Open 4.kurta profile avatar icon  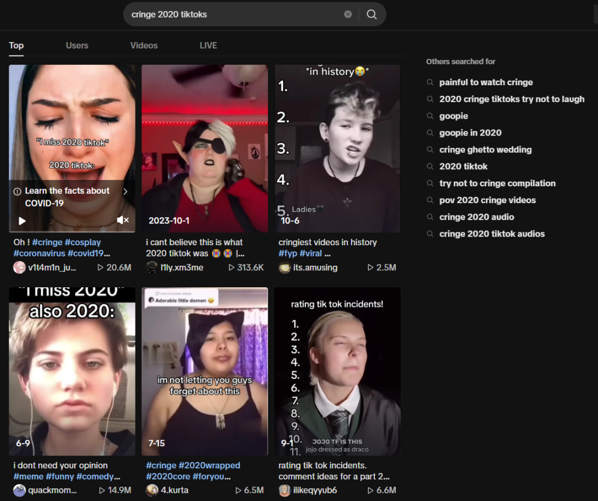click(x=152, y=490)
